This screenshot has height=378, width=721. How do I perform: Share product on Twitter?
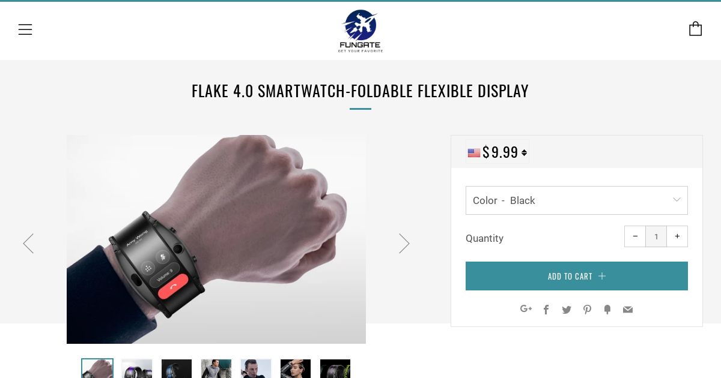[567, 310]
